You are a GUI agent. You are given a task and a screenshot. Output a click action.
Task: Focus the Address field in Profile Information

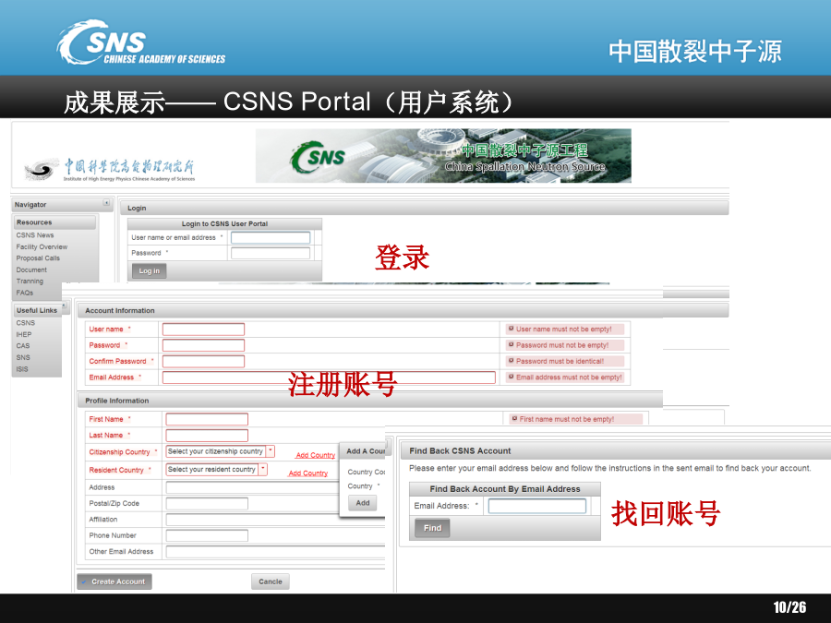pyautogui.click(x=252, y=487)
